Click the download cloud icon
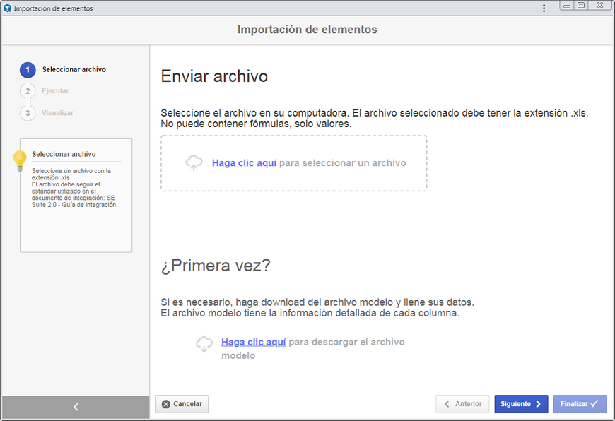615x421 pixels. pyautogui.click(x=204, y=344)
